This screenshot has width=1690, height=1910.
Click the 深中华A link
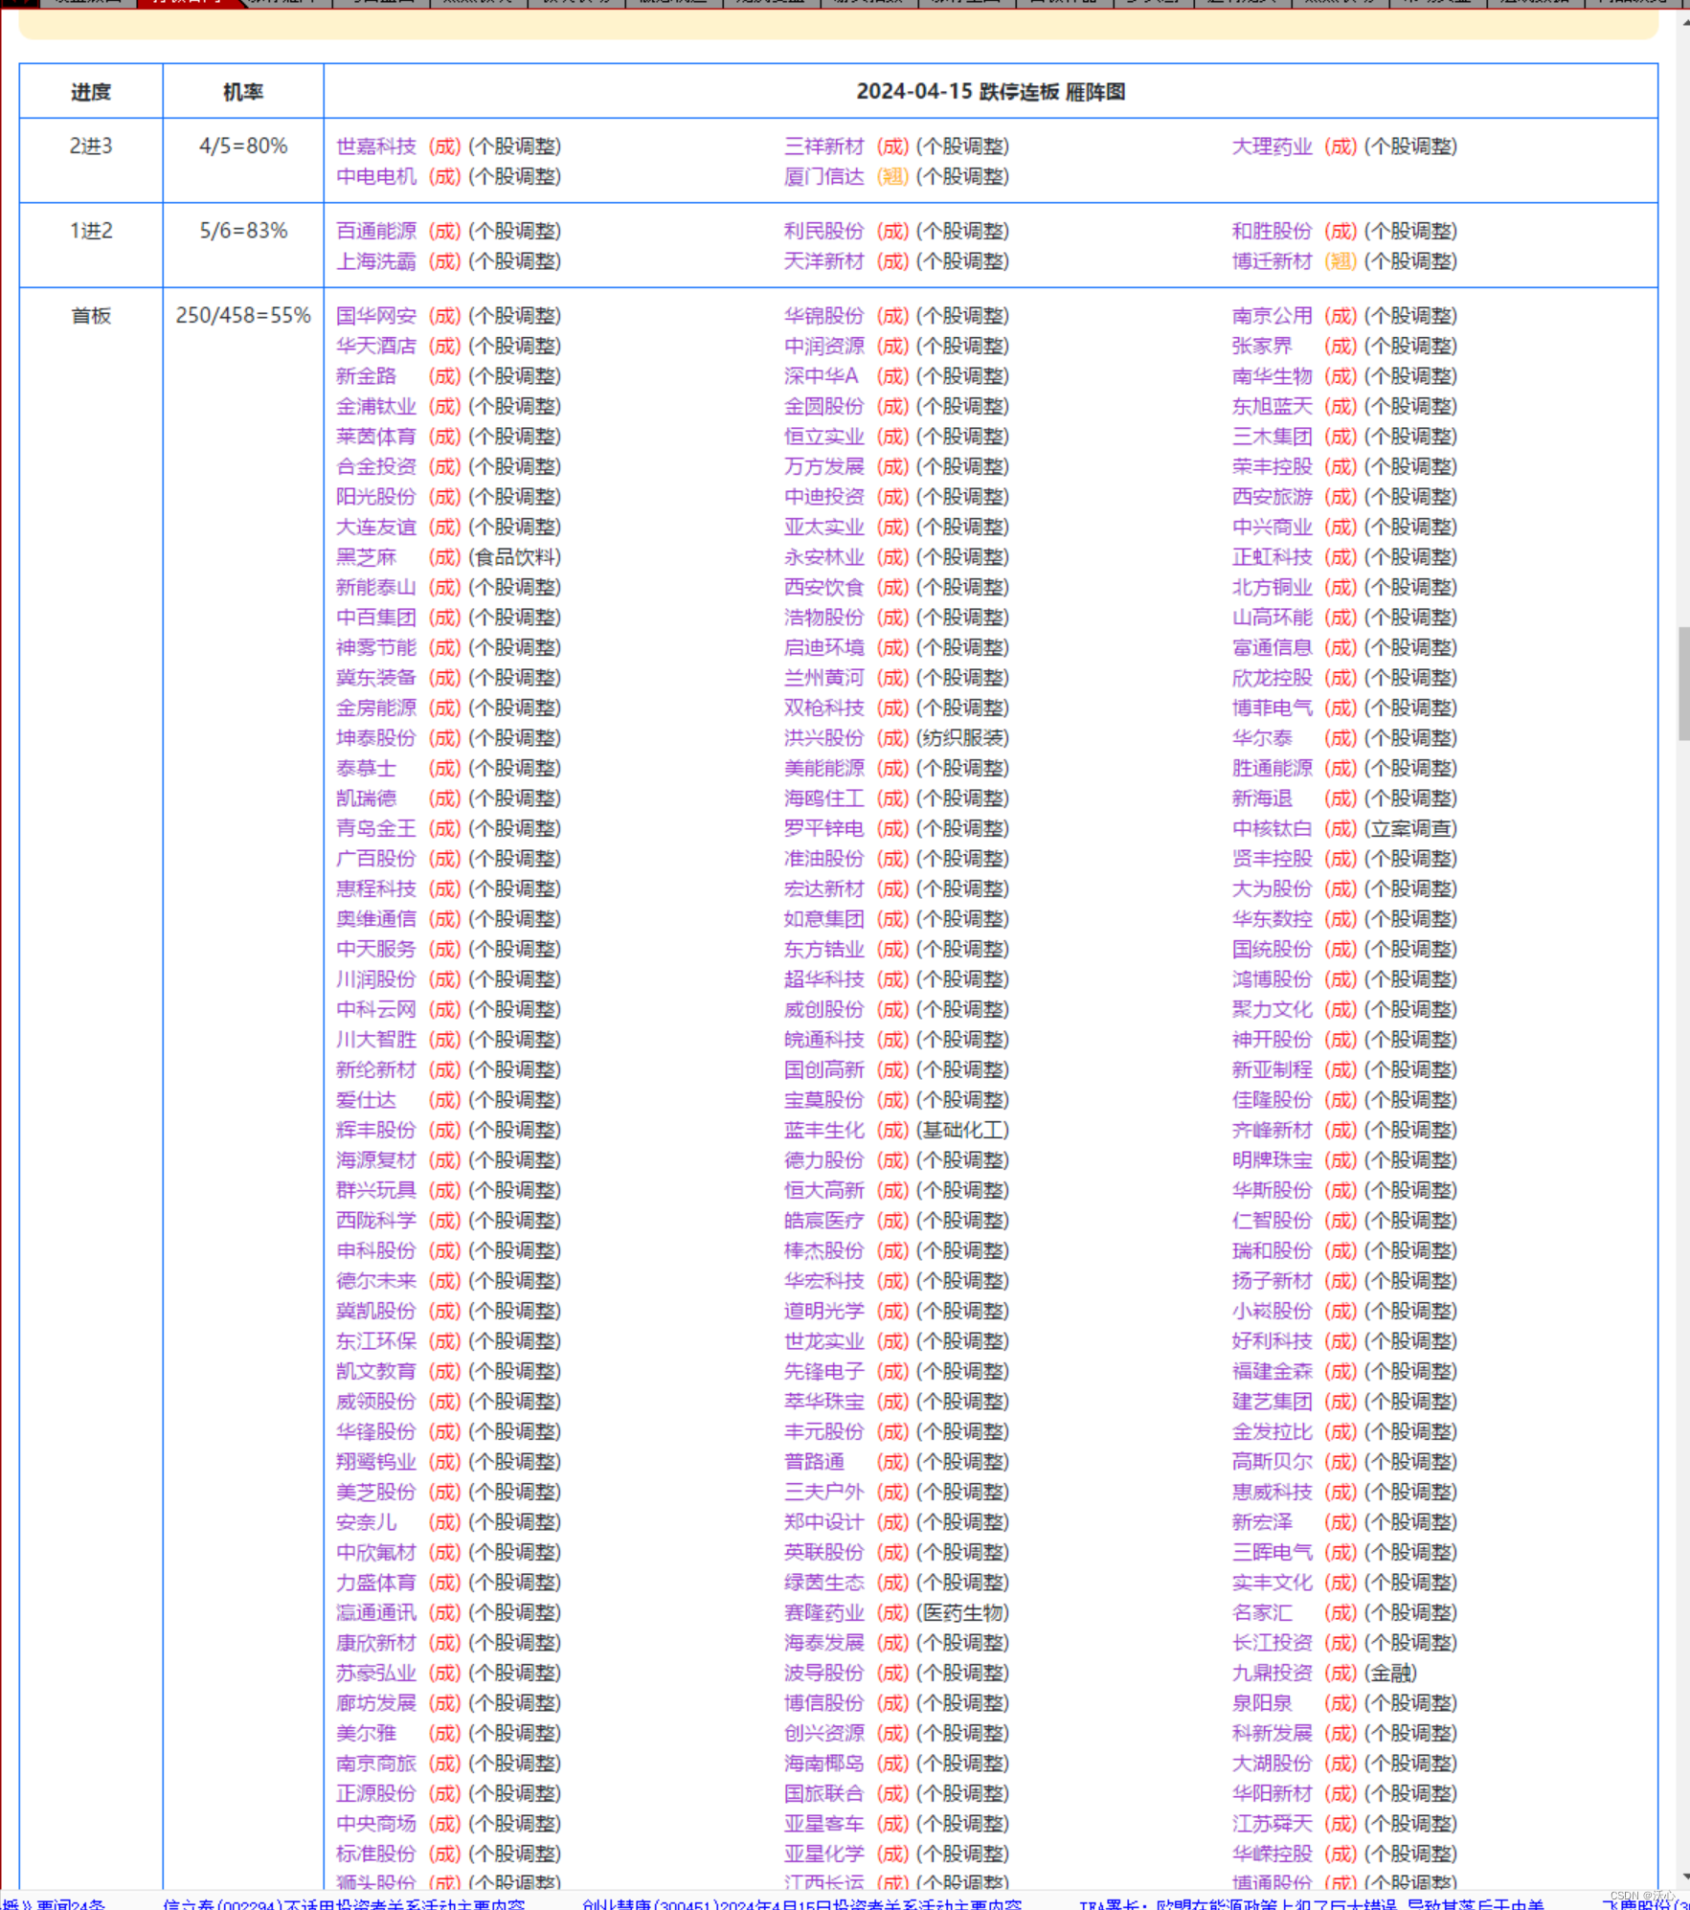pos(822,376)
